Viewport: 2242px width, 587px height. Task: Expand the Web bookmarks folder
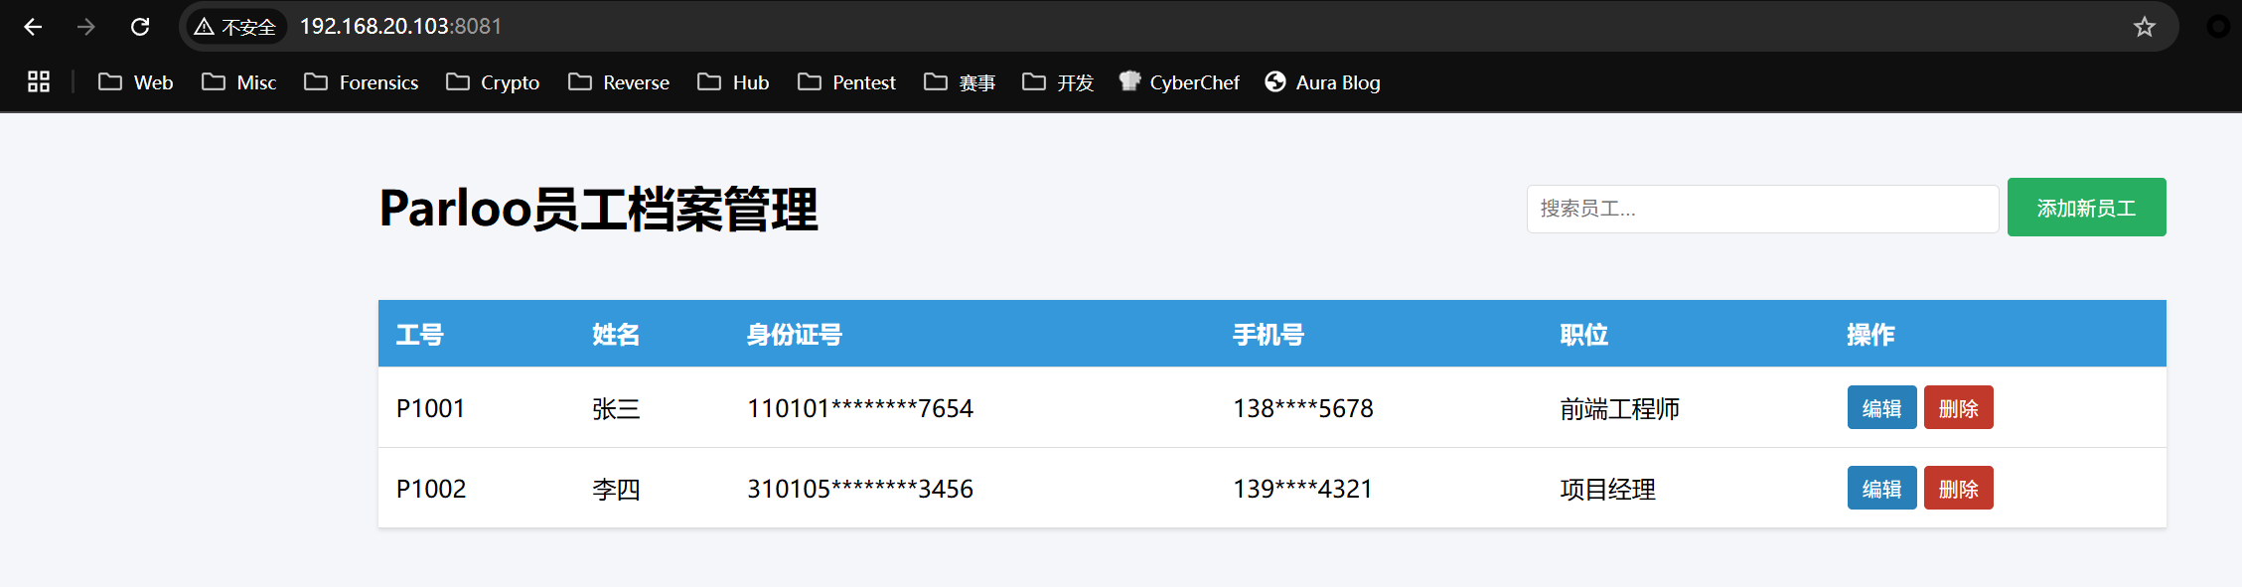136,82
